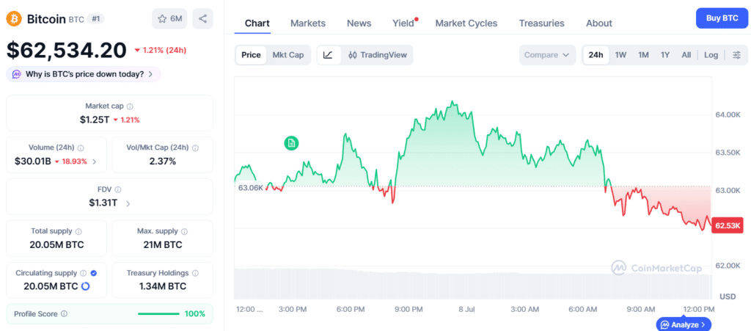751x331 pixels.
Task: Click the orange Bitcoin logo icon
Action: pos(14,18)
